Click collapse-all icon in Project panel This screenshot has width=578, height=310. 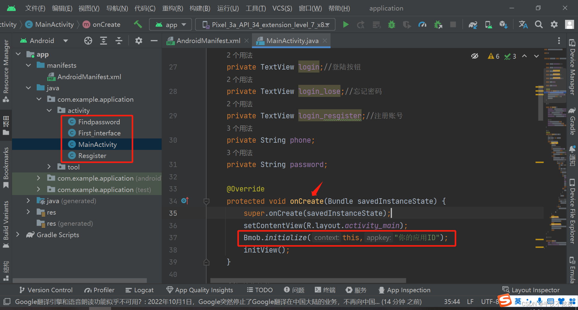pos(119,41)
